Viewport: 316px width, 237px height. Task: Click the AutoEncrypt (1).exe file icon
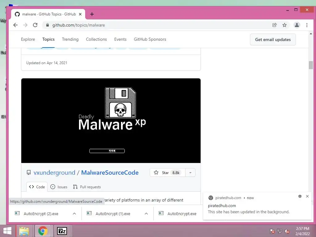89,213
